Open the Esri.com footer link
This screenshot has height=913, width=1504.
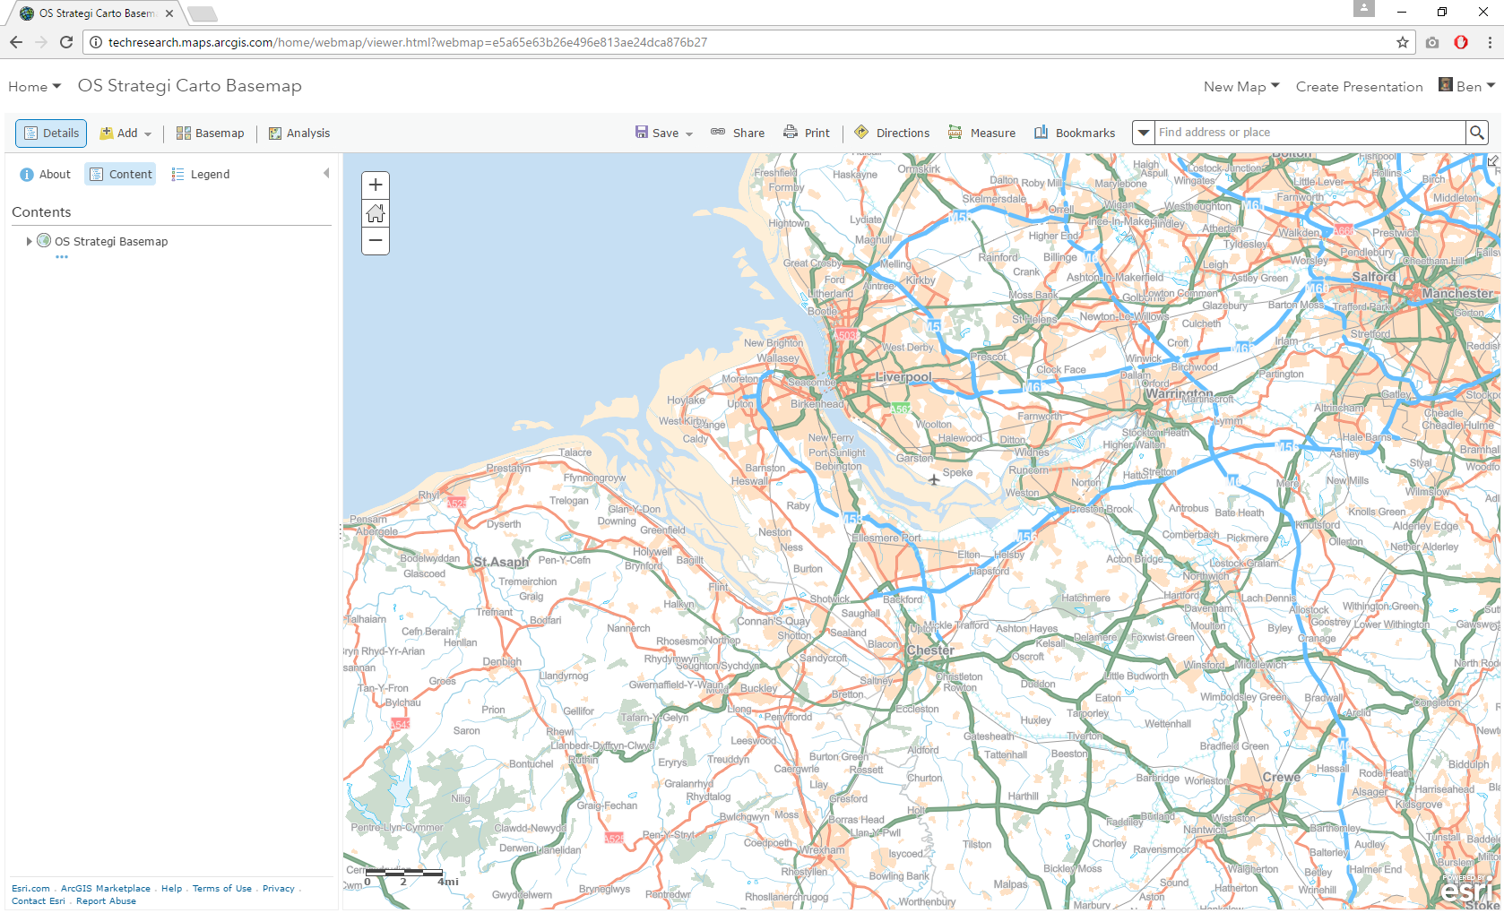point(30,889)
